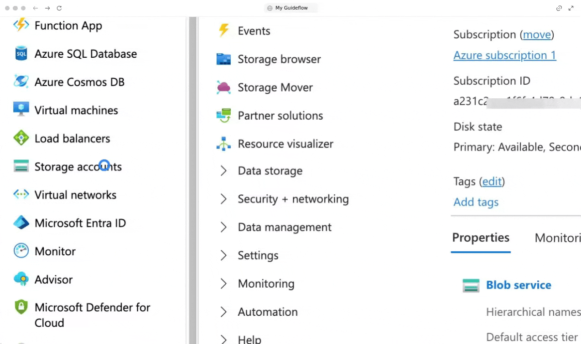The height and width of the screenshot is (344, 581).
Task: Go to Load balancers
Action: (x=72, y=138)
